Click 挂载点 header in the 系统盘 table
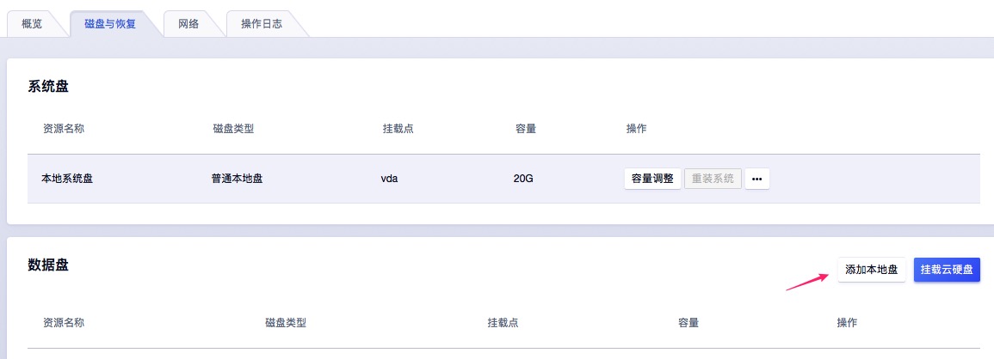Image resolution: width=994 pixels, height=359 pixels. [x=398, y=129]
